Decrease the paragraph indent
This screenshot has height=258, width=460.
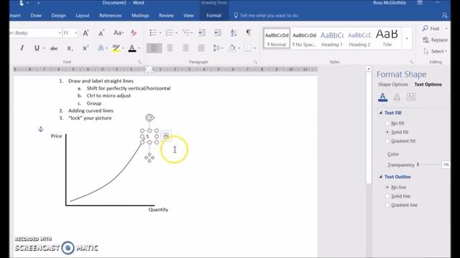point(202,32)
